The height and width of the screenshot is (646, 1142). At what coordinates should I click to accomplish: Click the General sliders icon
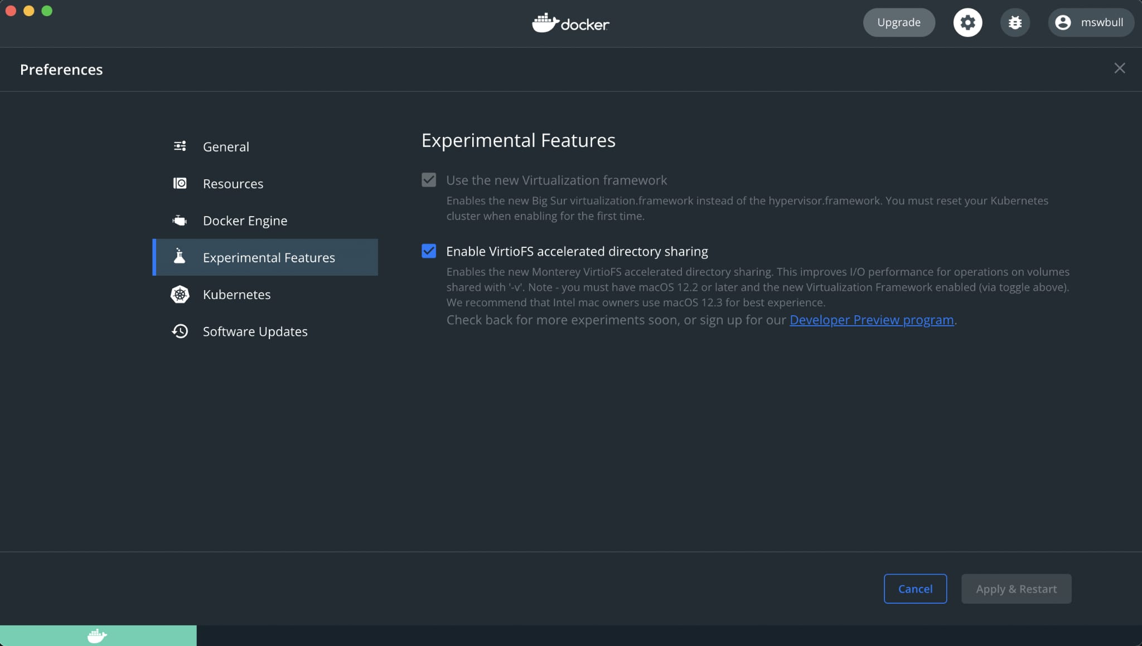coord(180,146)
